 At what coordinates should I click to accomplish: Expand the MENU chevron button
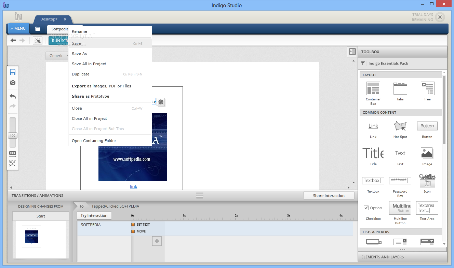pos(19,29)
